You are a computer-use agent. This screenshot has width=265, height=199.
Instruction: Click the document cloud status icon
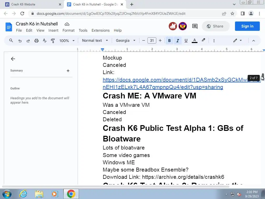coord(67,24)
